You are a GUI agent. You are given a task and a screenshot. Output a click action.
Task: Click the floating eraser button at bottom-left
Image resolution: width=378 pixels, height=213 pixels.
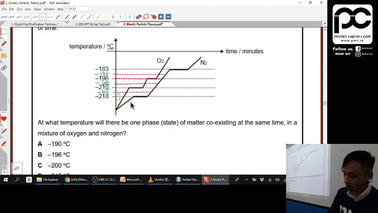point(17,168)
